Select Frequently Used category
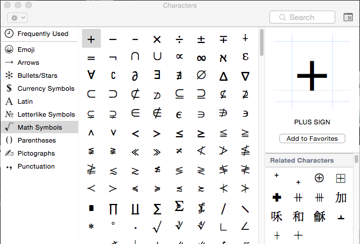 pyautogui.click(x=39, y=34)
